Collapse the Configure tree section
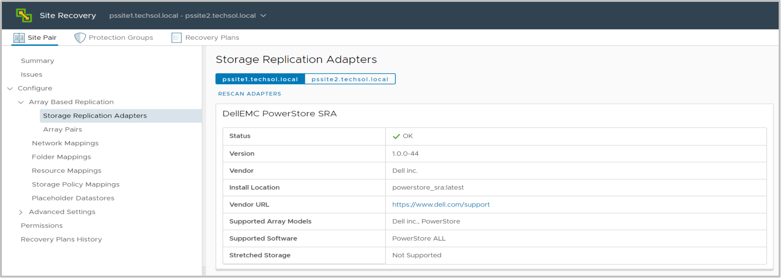 pos(10,88)
